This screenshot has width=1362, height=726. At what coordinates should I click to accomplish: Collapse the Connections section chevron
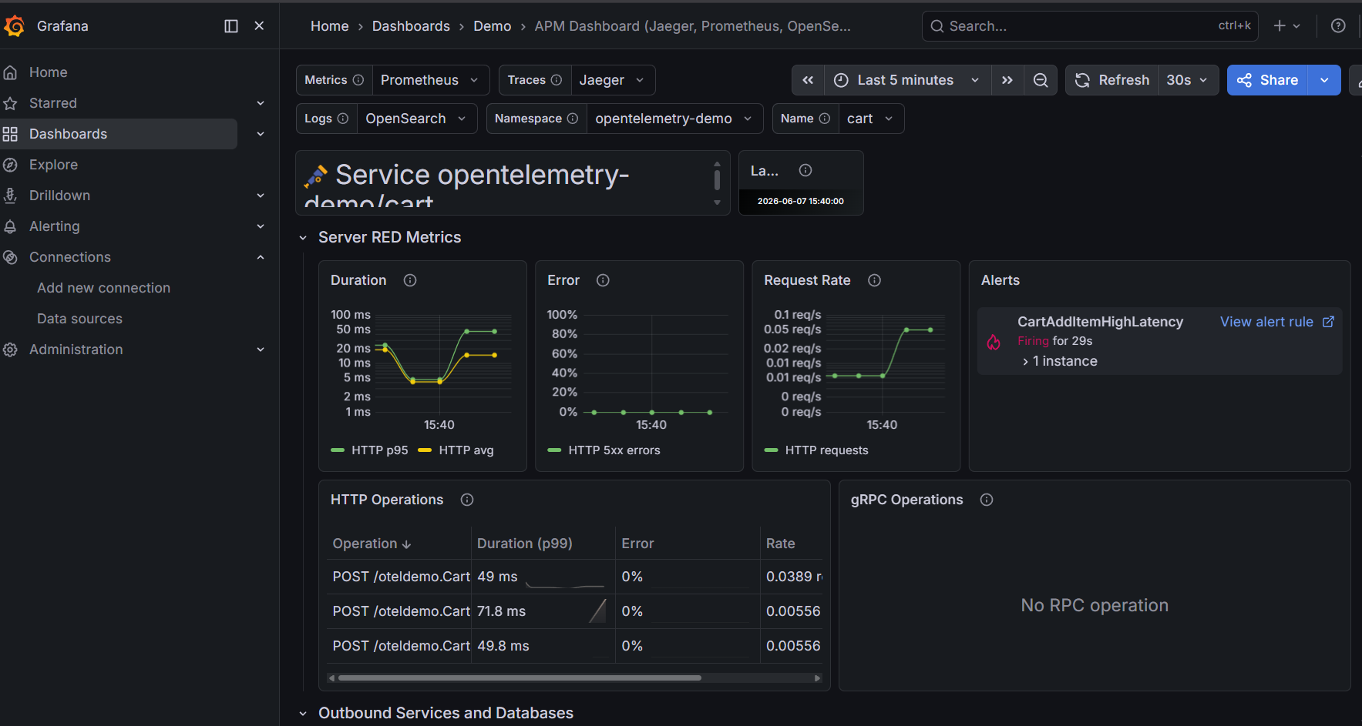[261, 257]
